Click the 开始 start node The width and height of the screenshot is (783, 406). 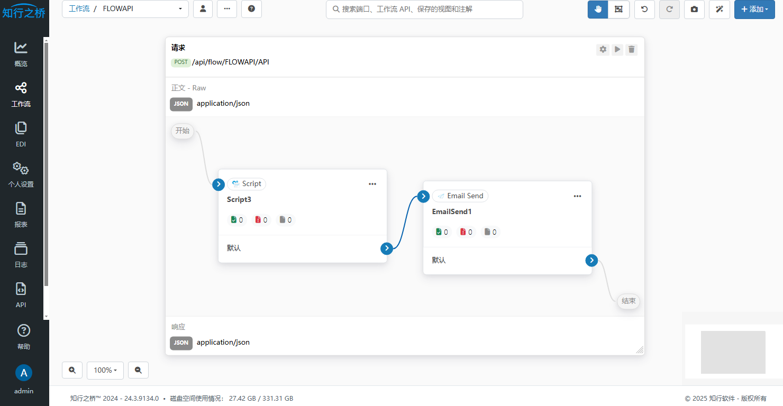[x=183, y=131]
